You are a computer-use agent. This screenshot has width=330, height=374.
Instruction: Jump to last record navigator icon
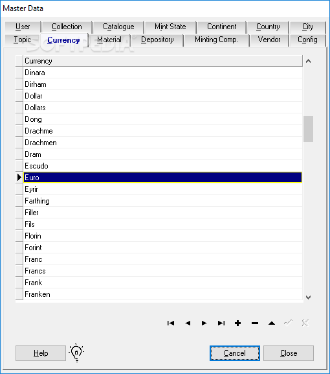pyautogui.click(x=221, y=323)
